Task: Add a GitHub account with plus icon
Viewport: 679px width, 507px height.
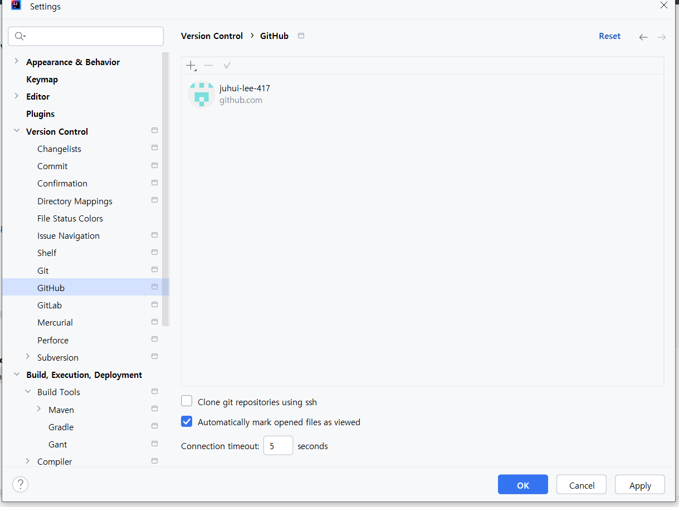Action: point(191,66)
